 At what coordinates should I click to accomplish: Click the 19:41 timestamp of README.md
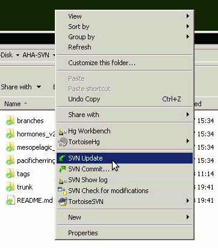click(x=205, y=200)
